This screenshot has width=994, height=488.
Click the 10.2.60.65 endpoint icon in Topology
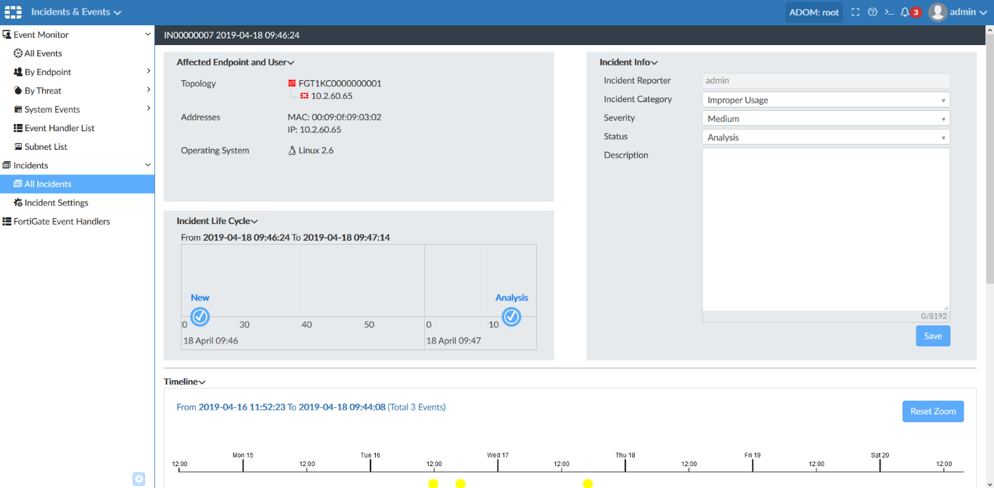click(305, 96)
